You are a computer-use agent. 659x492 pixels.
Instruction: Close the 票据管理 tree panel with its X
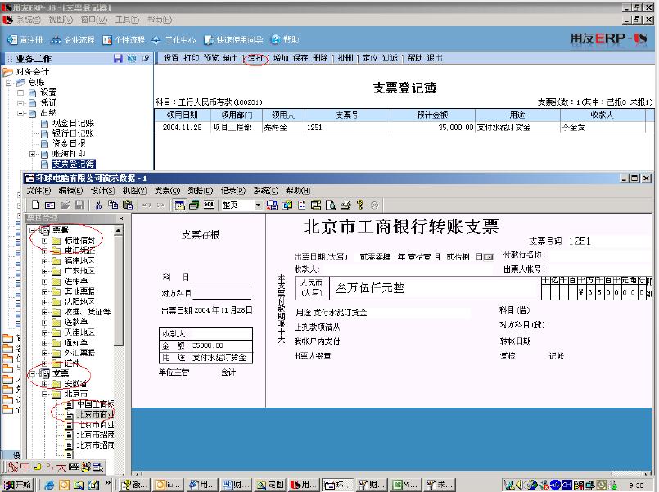point(121,219)
